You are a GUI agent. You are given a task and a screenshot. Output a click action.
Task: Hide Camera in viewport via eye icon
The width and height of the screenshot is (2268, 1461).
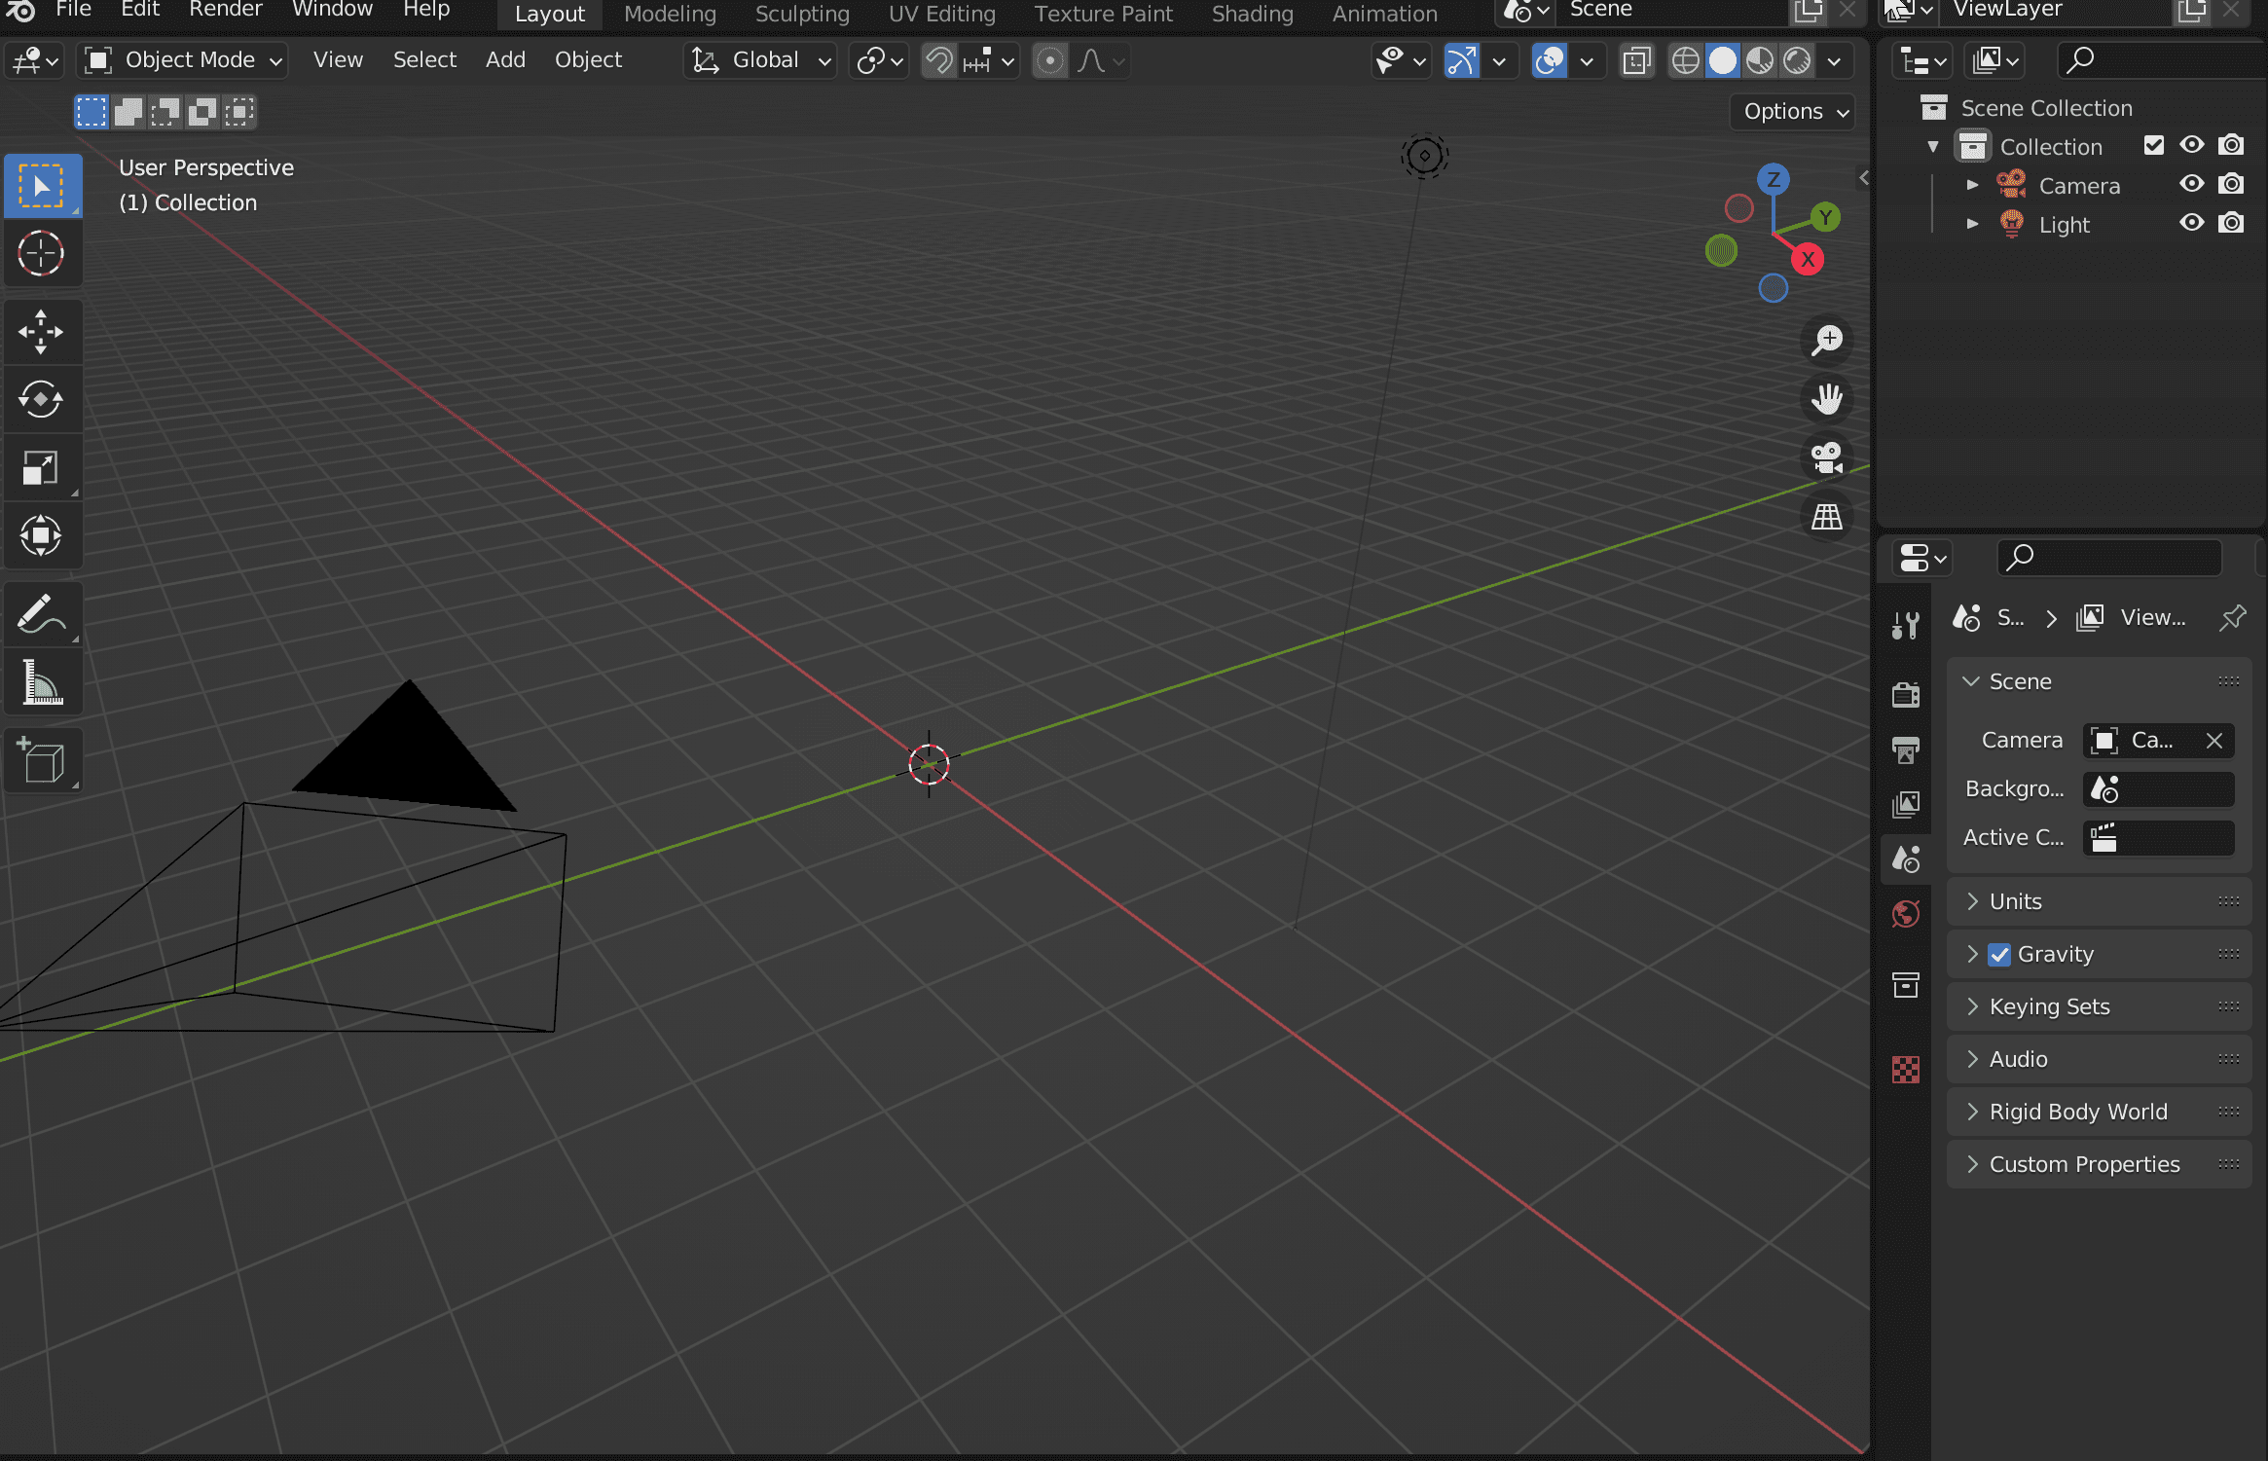pos(2191,184)
